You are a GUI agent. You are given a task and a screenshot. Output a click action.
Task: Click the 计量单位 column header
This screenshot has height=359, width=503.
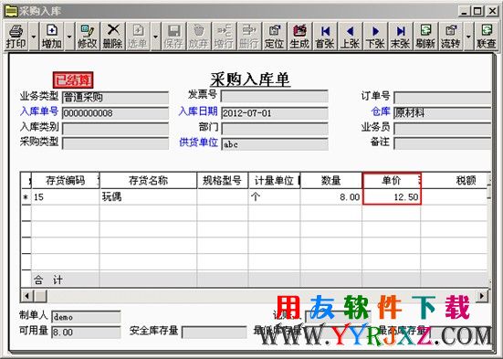click(x=274, y=181)
